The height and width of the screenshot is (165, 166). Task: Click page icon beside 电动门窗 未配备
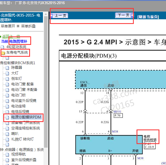click(x=7, y=90)
